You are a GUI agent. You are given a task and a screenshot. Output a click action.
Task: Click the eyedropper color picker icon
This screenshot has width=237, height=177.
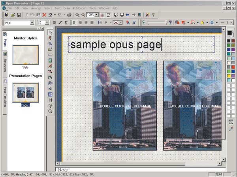[x=231, y=129]
